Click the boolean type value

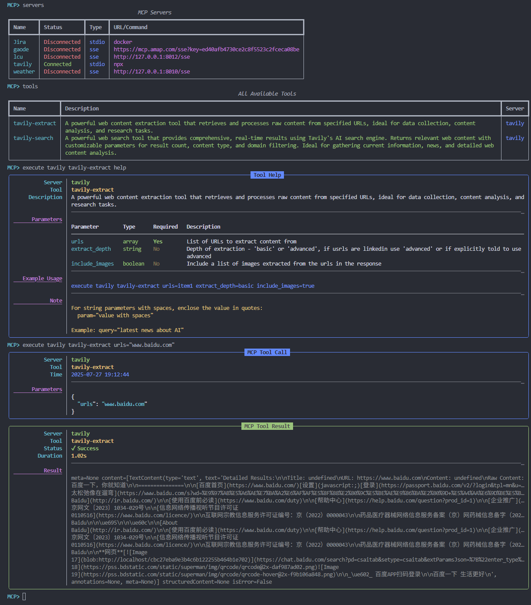tap(134, 264)
